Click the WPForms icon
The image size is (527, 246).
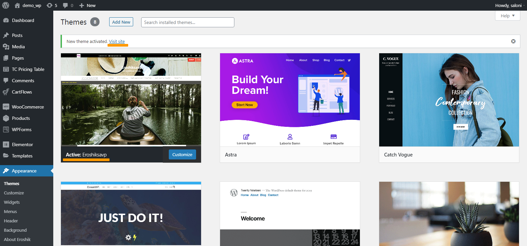[6, 129]
